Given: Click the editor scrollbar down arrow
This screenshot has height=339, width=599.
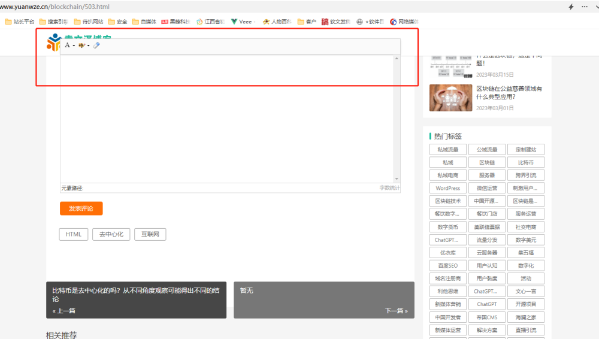Looking at the screenshot, I should [x=397, y=179].
